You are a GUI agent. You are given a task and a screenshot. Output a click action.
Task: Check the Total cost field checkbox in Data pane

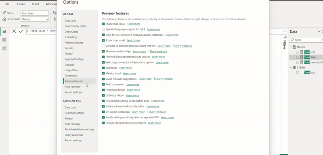(x=298, y=52)
